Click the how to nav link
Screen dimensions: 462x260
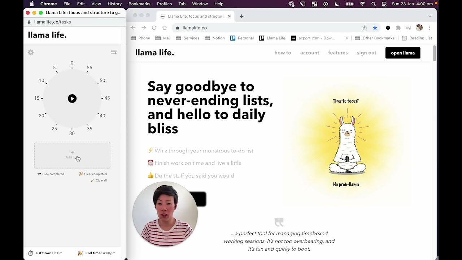(x=283, y=53)
